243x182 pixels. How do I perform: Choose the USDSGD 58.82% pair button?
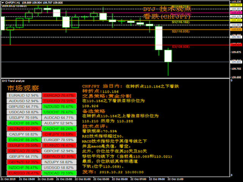[x=59, y=167]
